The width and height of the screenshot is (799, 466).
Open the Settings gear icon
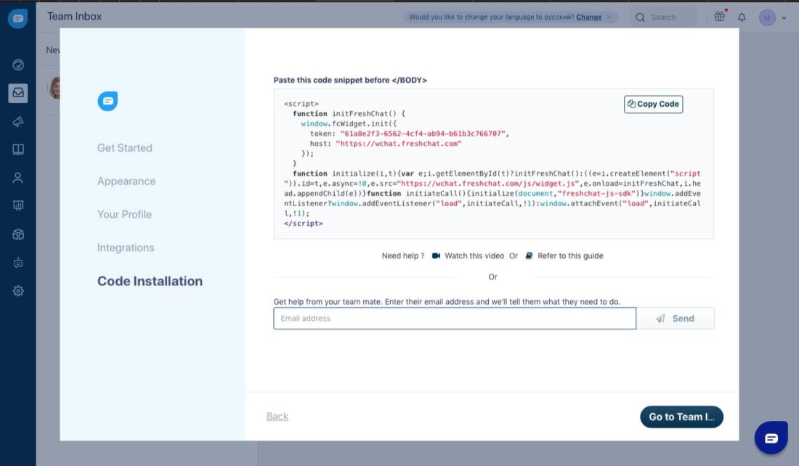[x=18, y=291]
